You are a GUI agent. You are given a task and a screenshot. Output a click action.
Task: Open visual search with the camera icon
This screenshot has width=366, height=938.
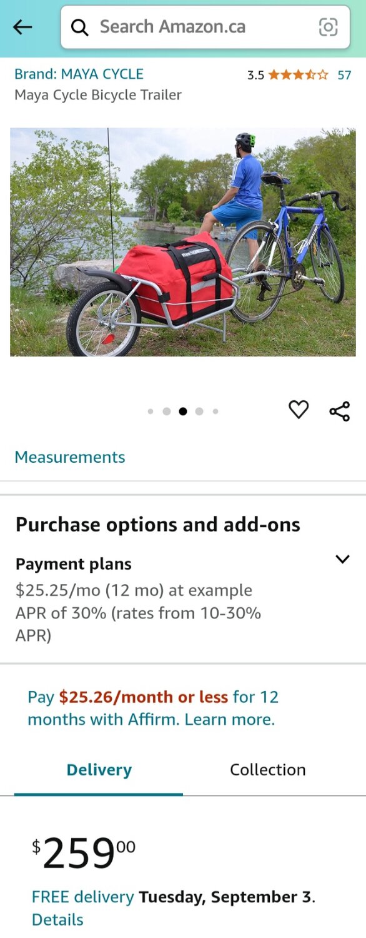(329, 27)
